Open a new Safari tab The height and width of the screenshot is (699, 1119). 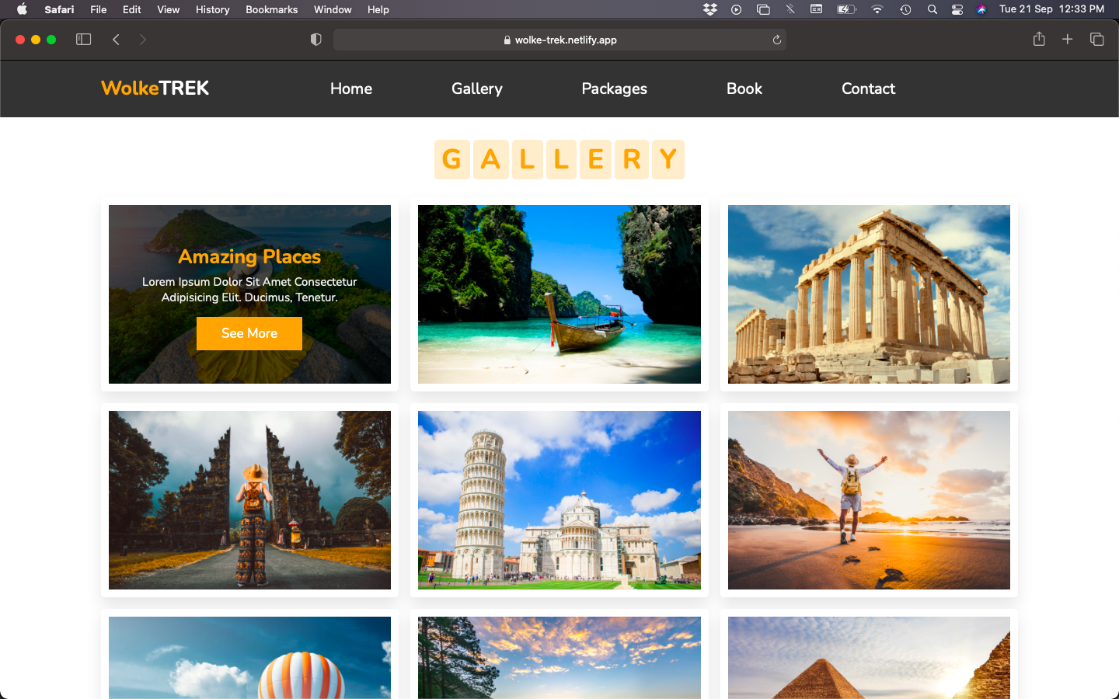[x=1068, y=39]
